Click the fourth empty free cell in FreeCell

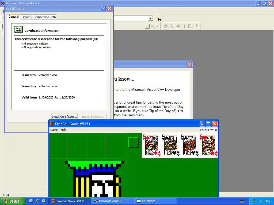click(115, 145)
